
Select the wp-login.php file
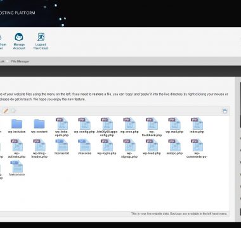107,147
